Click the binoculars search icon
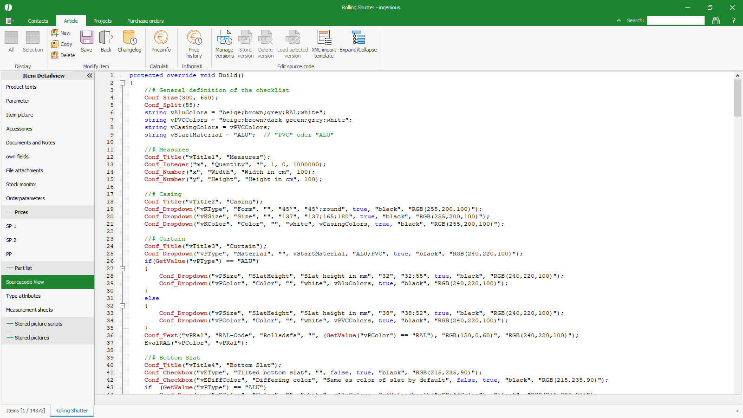Screen dimensions: 743x418 (x=716, y=20)
